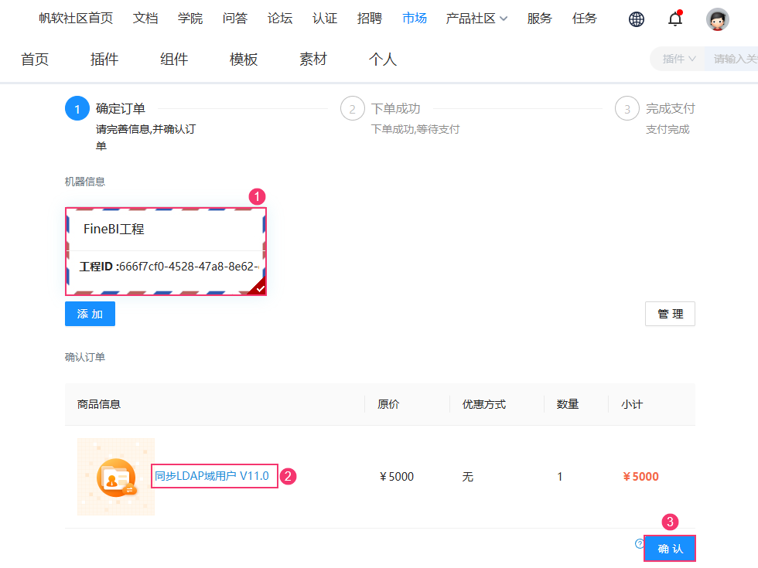The image size is (758, 568).
Task: Open the 同步LDAP域用户 V11.0 link
Action: coord(212,476)
